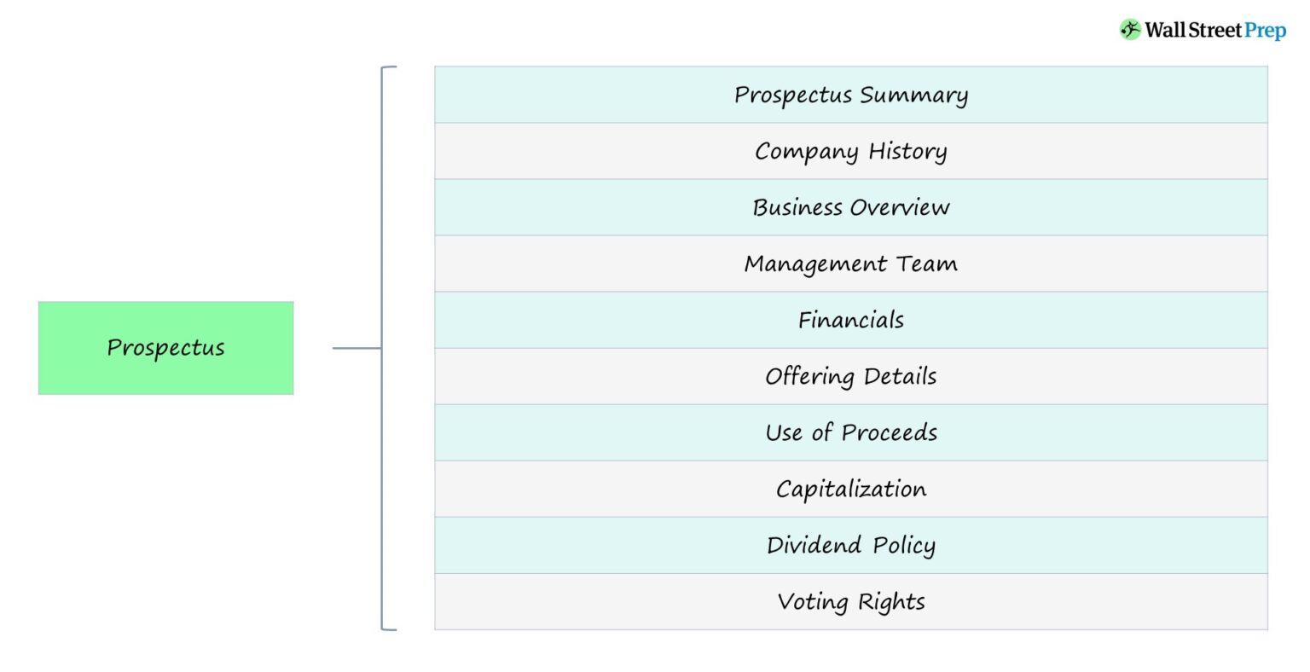Select the Use of Proceeds row
The height and width of the screenshot is (672, 1310).
point(851,432)
